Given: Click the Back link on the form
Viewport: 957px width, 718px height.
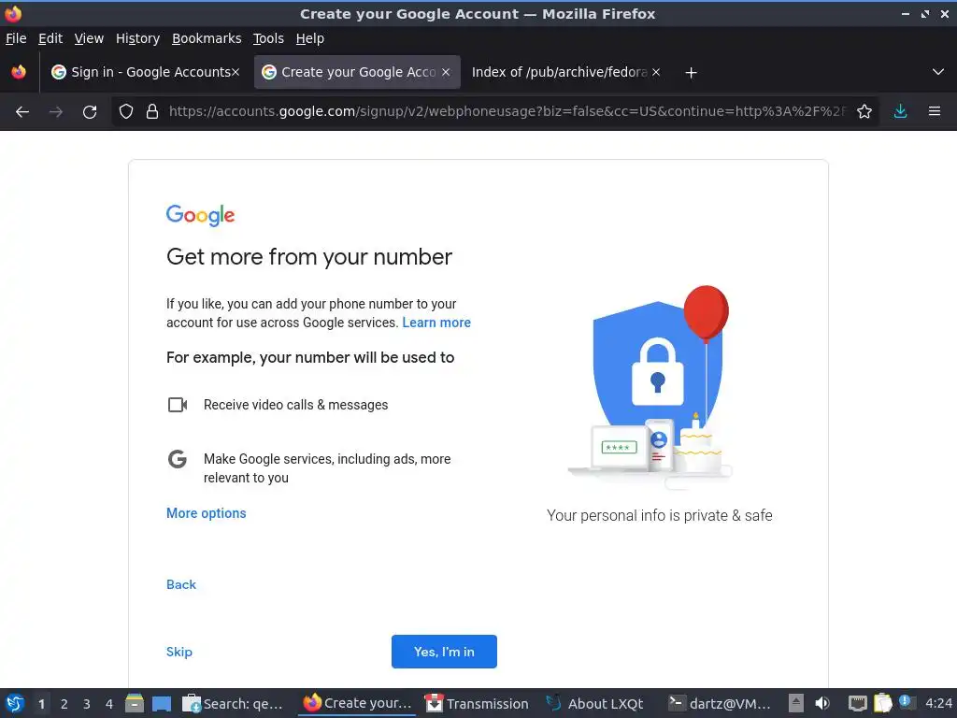Looking at the screenshot, I should coord(181,585).
